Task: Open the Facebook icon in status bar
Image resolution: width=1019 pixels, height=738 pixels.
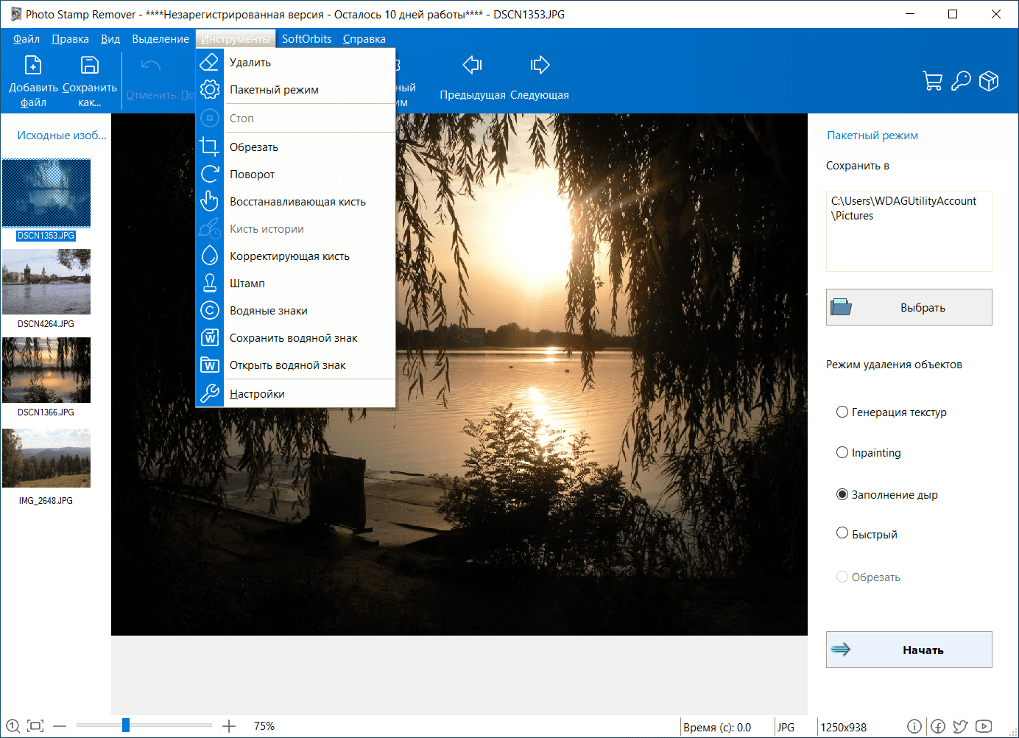Action: (x=938, y=726)
